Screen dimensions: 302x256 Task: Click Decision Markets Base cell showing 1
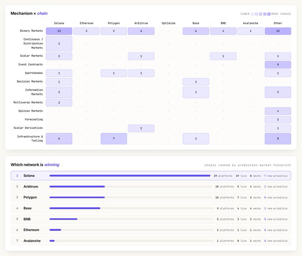coord(196,82)
